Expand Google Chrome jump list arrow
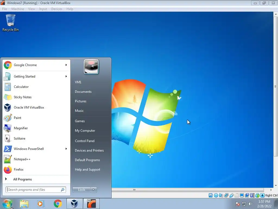The height and width of the screenshot is (209, 278). tap(66, 65)
